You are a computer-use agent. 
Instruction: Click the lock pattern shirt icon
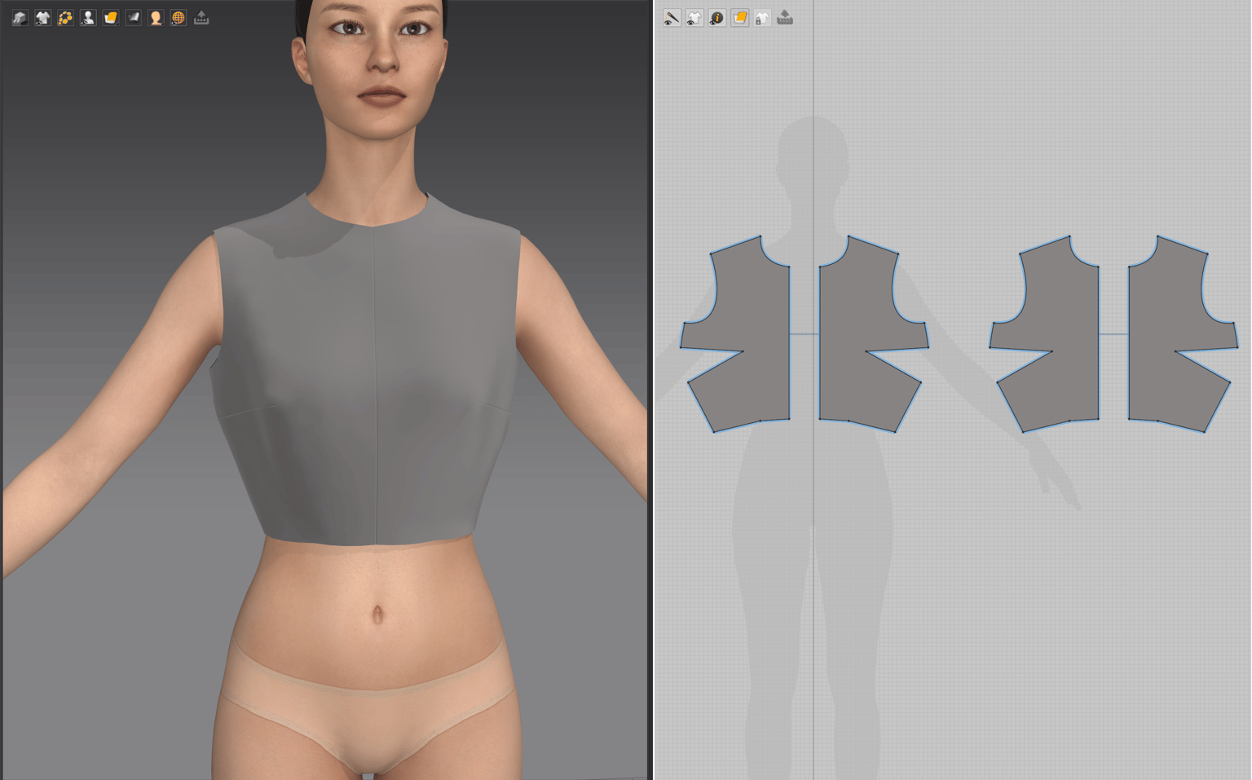click(762, 18)
